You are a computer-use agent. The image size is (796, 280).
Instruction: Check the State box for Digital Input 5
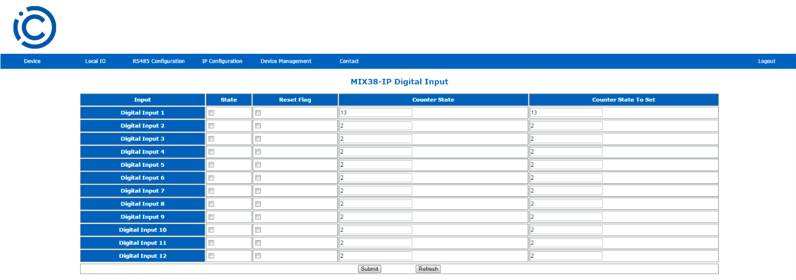(x=211, y=165)
